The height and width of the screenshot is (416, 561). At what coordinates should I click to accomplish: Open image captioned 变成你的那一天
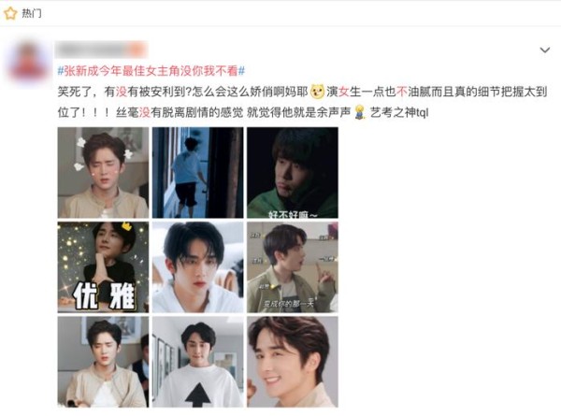[293, 267]
